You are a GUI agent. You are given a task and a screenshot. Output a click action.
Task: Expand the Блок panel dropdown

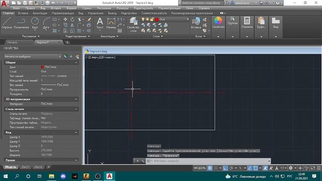[200, 36]
